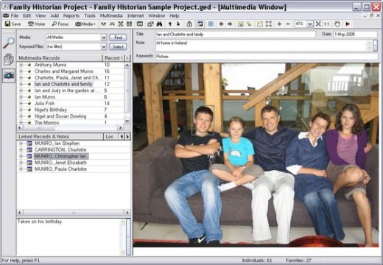Viewport: 383px width, 265px height.
Task: Open the Media toolbar dropdown
Action: coord(85,24)
